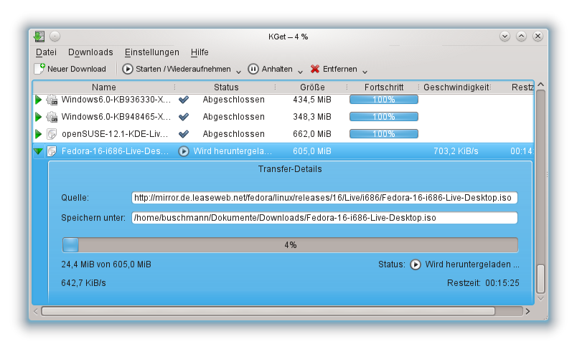The image size is (577, 349).
Task: Collapse details of Fedora-16-i686 row
Action: pos(38,151)
